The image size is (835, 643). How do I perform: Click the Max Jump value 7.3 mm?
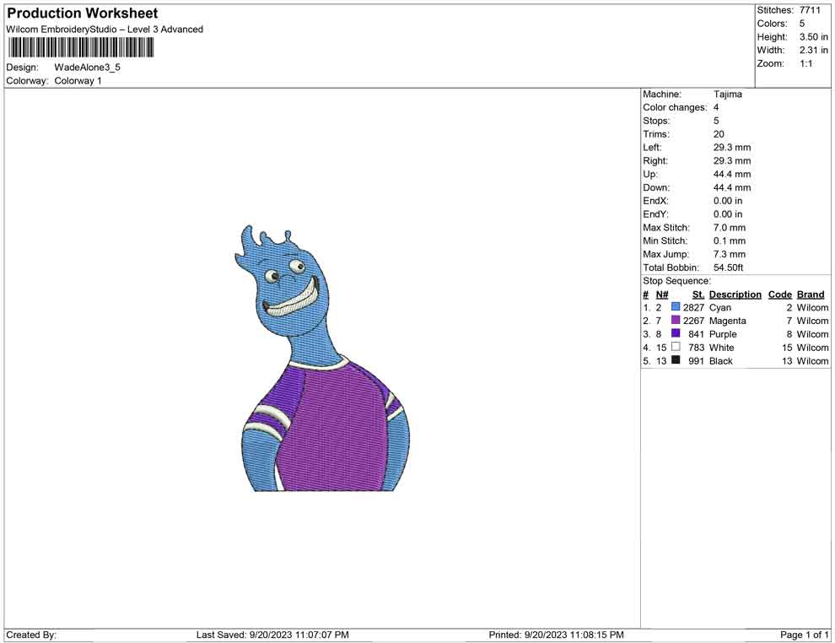730,254
